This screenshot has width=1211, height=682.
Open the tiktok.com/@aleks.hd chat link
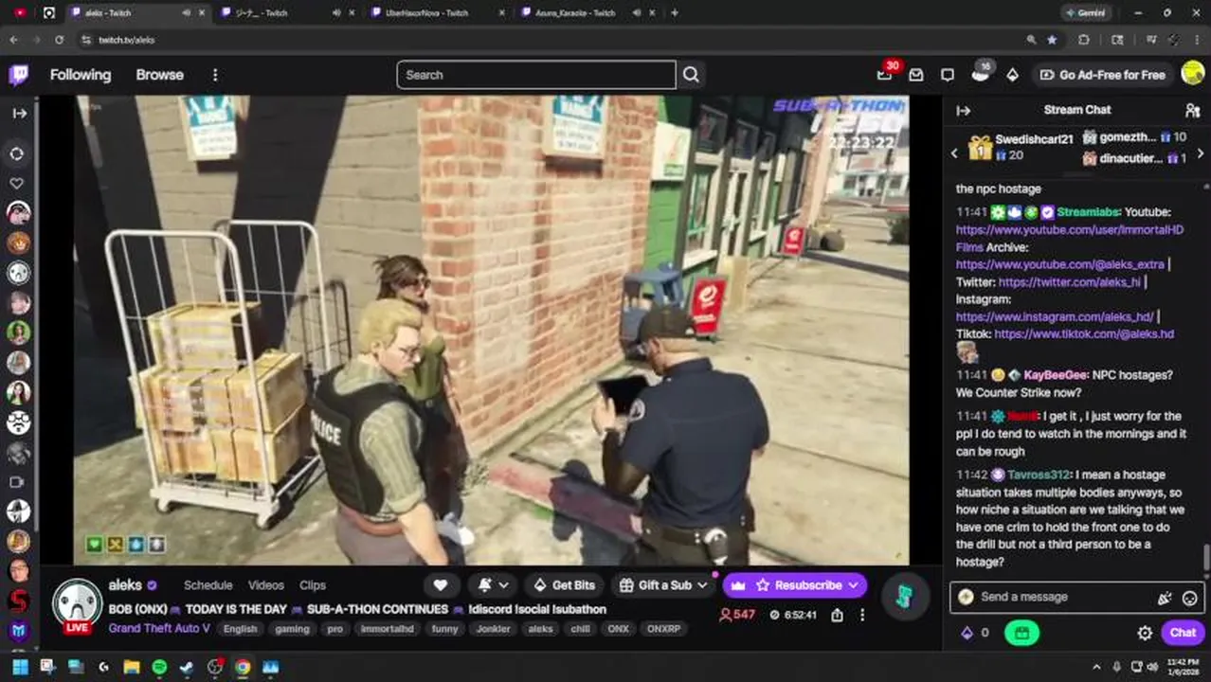click(1084, 334)
